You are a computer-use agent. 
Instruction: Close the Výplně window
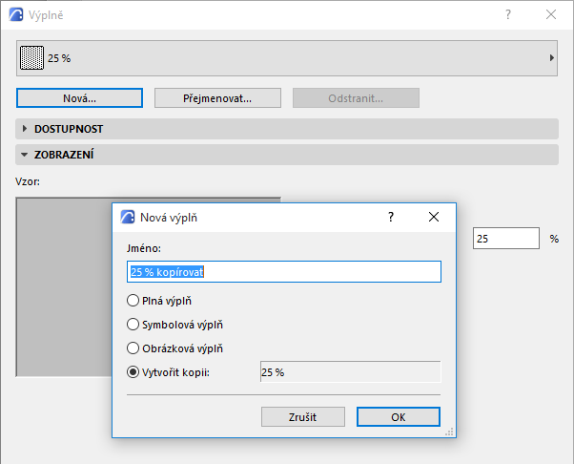tap(551, 14)
